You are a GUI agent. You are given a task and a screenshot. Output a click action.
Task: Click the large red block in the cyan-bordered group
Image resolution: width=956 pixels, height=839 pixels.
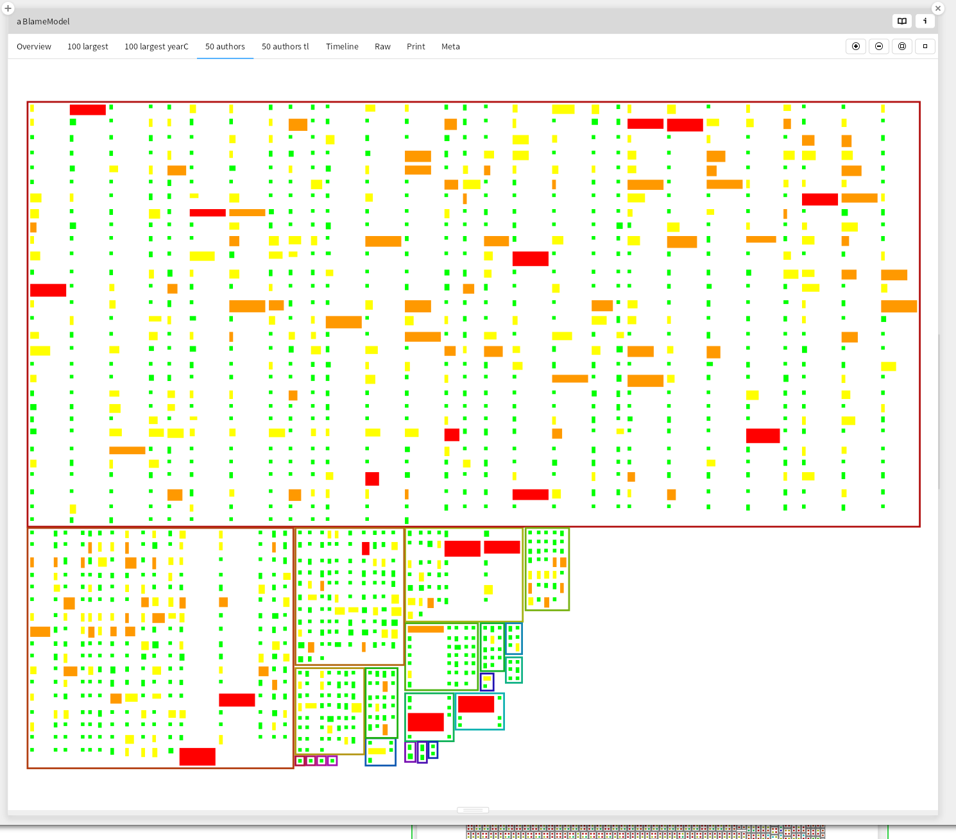pos(476,704)
